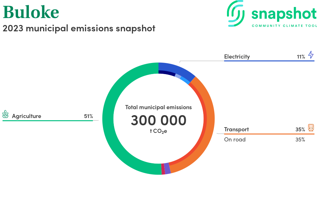
Task: Click the Electricity lightning bolt icon
Action: (311, 55)
